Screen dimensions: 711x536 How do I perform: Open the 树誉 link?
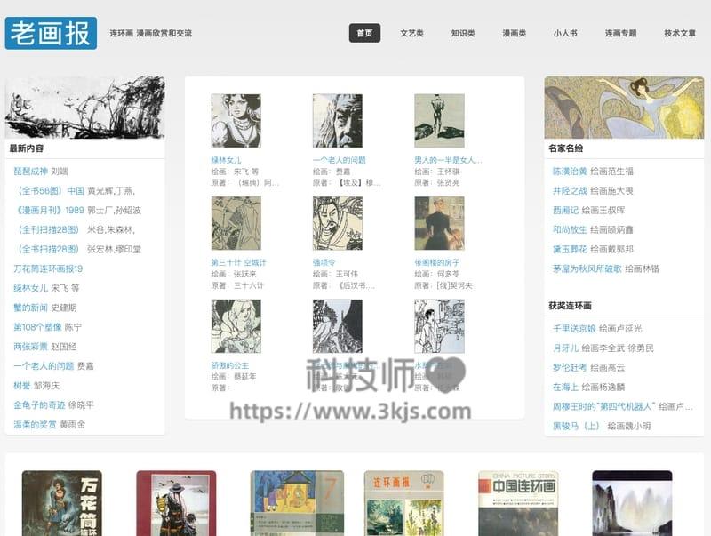click(x=21, y=386)
